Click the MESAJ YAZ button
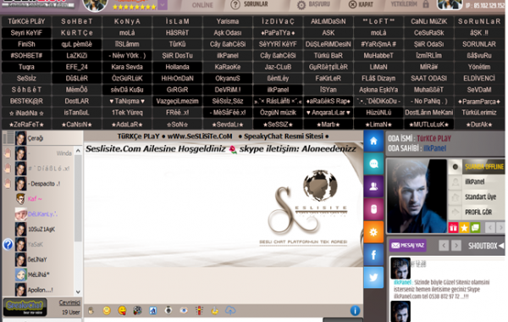This screenshot has height=322, width=508. coord(407,246)
